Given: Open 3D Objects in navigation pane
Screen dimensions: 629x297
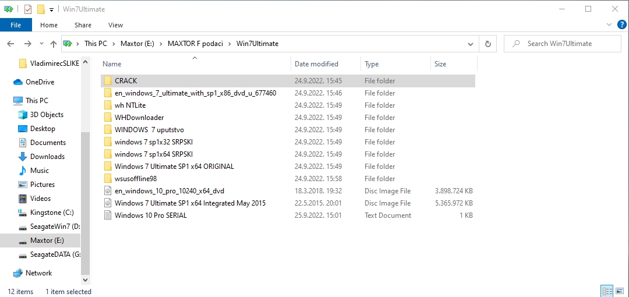Looking at the screenshot, I should (47, 114).
